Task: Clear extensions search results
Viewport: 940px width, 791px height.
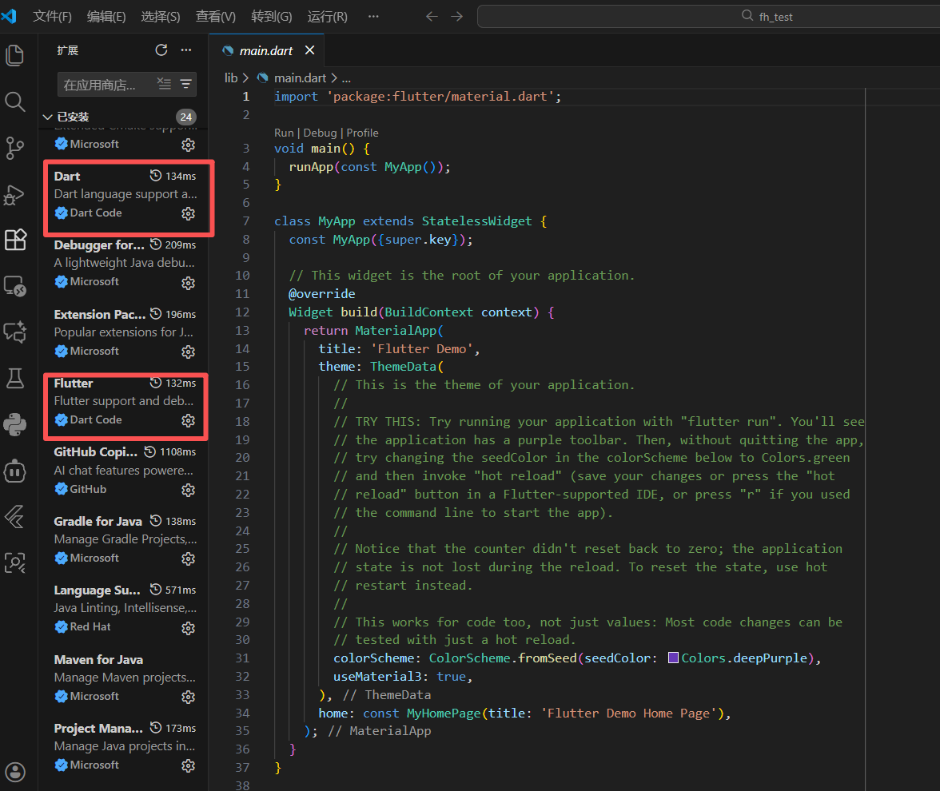Action: click(164, 84)
